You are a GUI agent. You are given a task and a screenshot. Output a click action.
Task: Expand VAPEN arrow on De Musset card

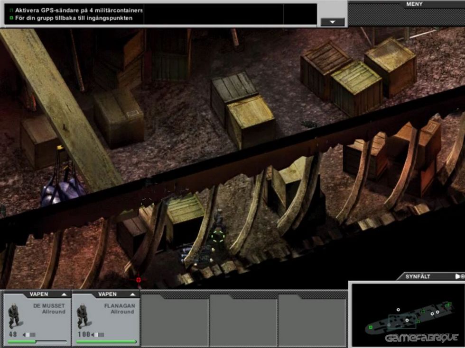point(64,294)
